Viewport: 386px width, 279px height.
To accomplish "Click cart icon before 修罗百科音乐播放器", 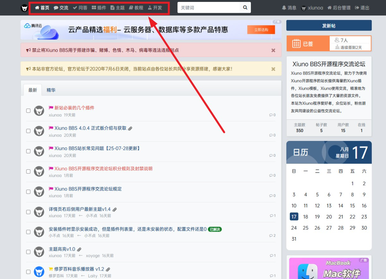I will [51, 269].
